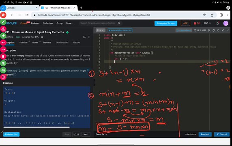Click the problem search field
232x146 pixels.
[x=98, y=23]
